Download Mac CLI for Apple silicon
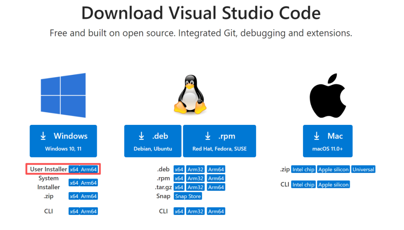 coord(334,185)
